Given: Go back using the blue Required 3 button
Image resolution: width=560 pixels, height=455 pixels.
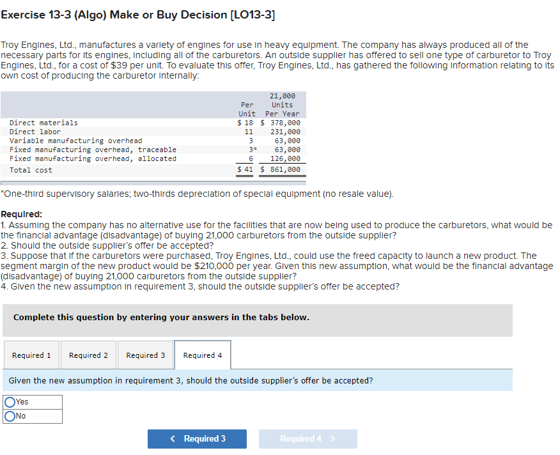Looking at the screenshot, I should click(197, 438).
